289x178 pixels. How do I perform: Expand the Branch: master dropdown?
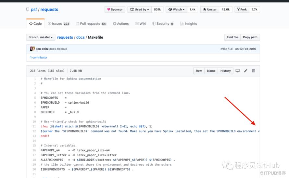coord(41,37)
